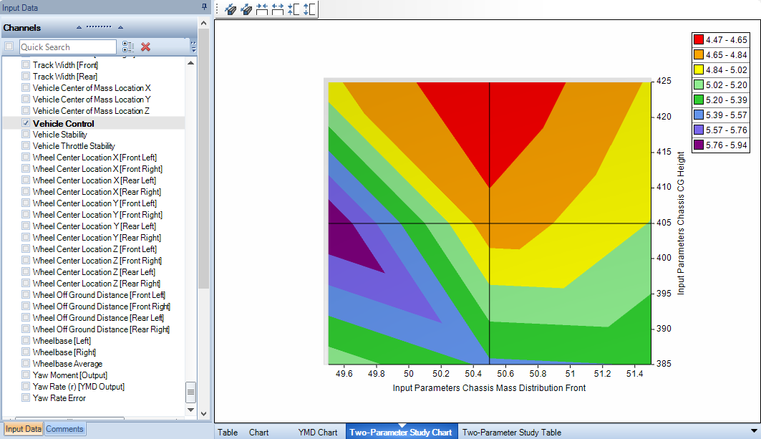Click the Channels panel dotted grip handle
The width and height of the screenshot is (761, 439).
pyautogui.click(x=99, y=26)
